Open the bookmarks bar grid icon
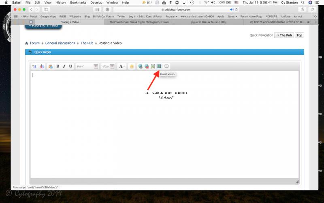The width and height of the screenshot is (324, 203). (16, 16)
